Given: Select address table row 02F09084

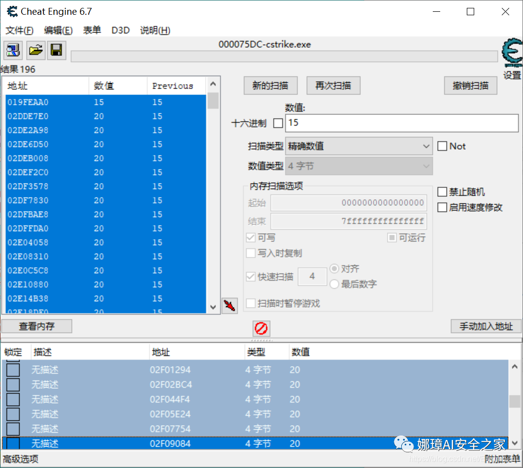Looking at the screenshot, I should point(255,443).
